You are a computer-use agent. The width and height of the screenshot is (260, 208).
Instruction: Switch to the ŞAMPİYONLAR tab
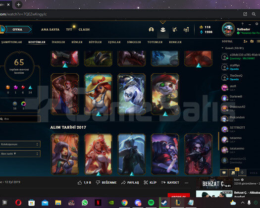click(11, 42)
